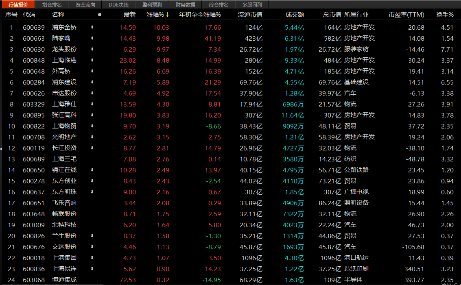
Task: Sort by 市盈率(TTM) column header
Action: click(406, 15)
